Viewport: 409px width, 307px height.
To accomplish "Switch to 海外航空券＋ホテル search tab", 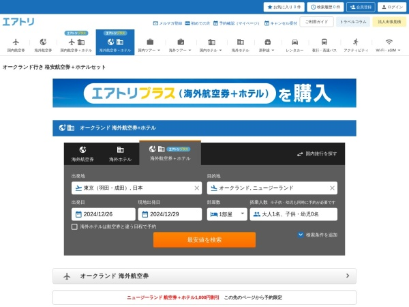I will 170,153.
